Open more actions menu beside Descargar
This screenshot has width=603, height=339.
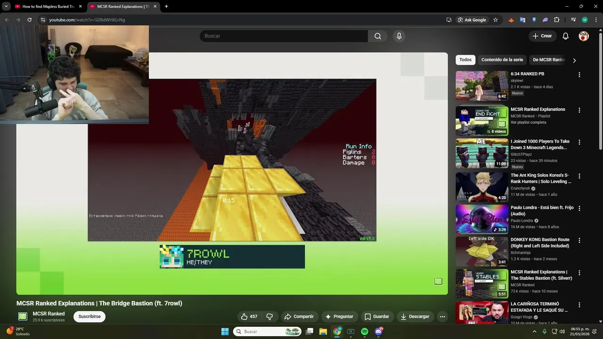click(442, 316)
